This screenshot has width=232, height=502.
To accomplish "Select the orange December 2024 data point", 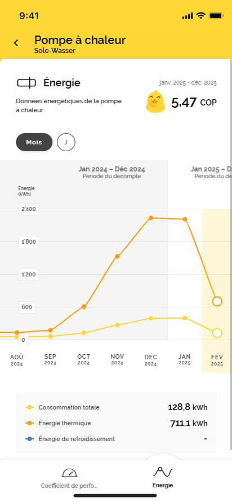I will pyautogui.click(x=150, y=218).
